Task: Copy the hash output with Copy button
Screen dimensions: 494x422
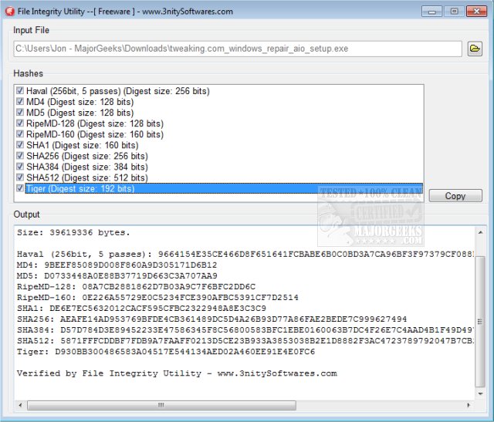Action: 455,195
